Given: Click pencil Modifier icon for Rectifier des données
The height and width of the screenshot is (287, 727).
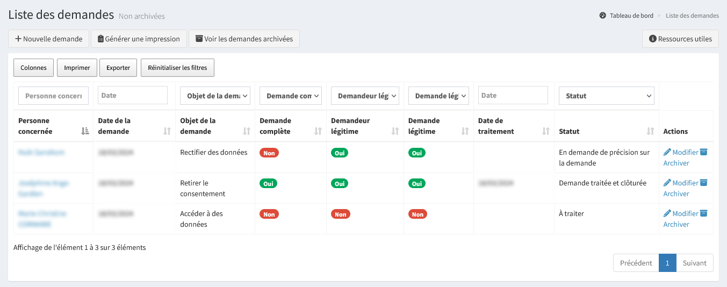Looking at the screenshot, I should [x=667, y=152].
